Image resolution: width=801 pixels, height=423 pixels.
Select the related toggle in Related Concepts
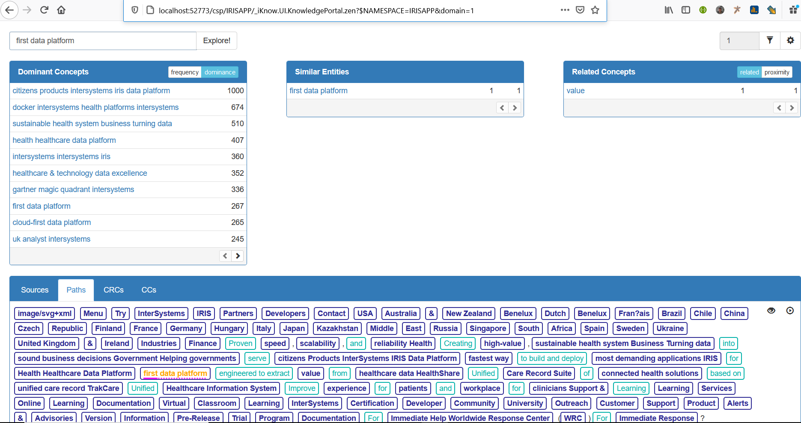point(749,72)
